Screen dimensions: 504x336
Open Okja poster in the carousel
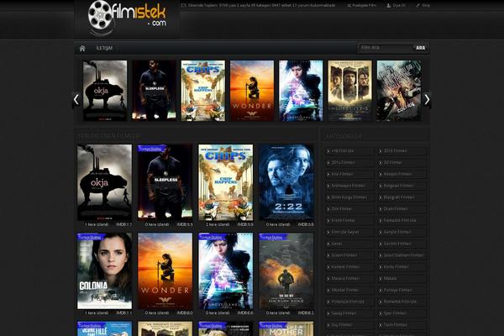point(105,91)
